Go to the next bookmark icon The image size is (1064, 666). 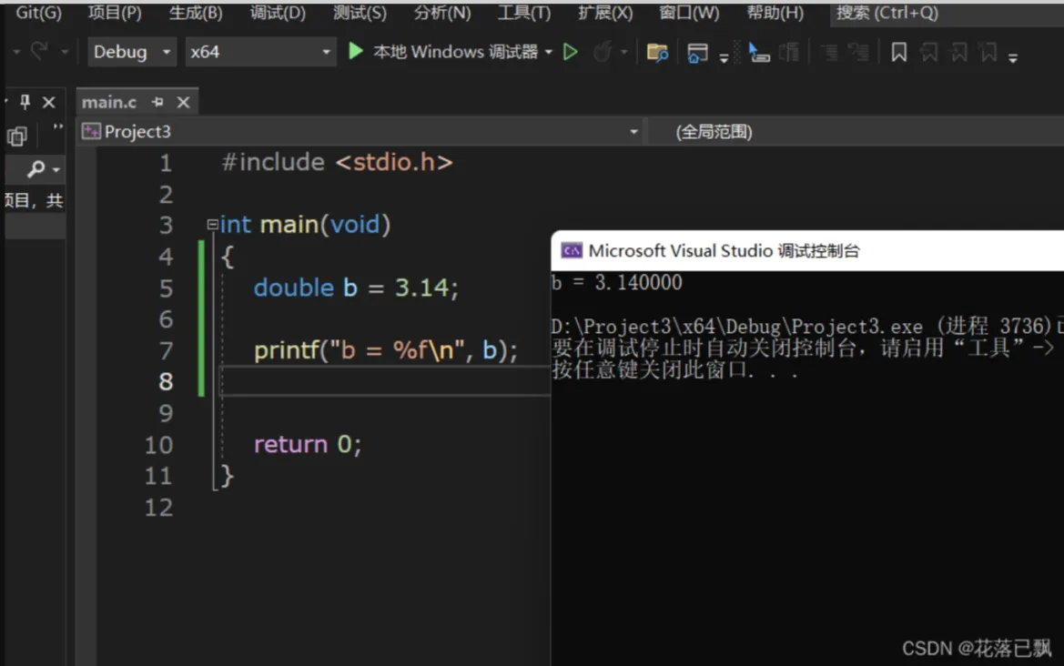point(958,52)
